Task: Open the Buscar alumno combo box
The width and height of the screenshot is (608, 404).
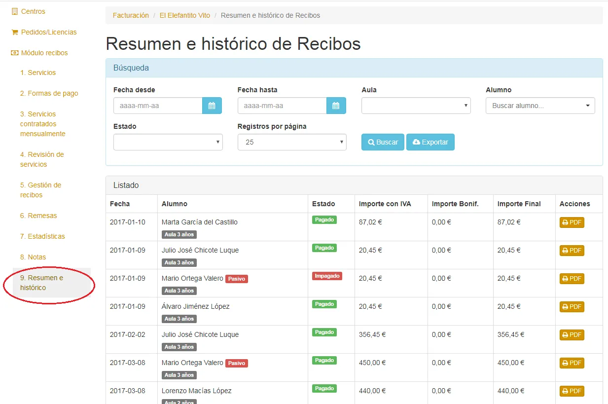Action: (540, 106)
